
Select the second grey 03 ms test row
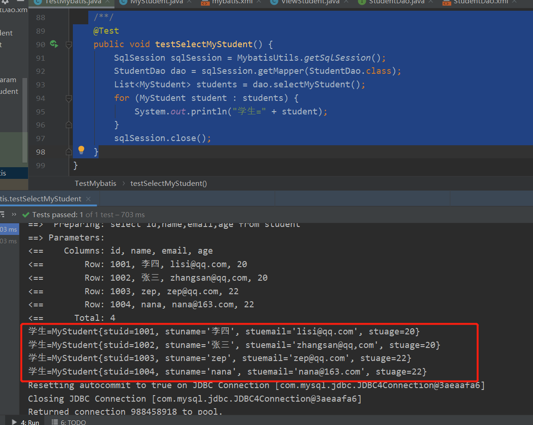click(8, 241)
